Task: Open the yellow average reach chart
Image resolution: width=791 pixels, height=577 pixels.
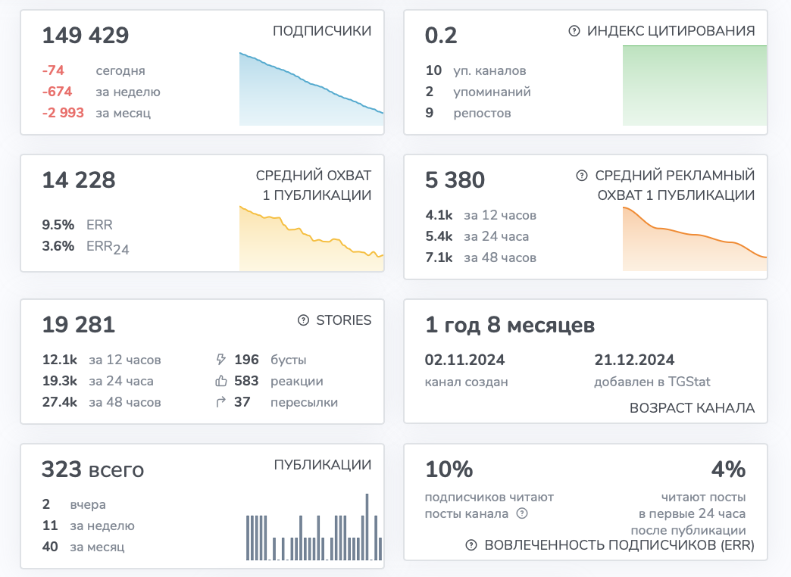Action: pos(311,238)
